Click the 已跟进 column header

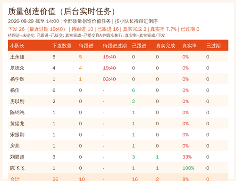(x=139, y=46)
